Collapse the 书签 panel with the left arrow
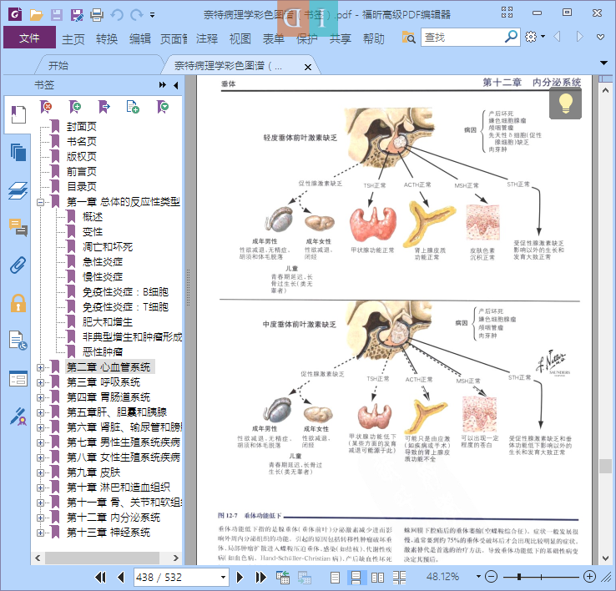 (175, 85)
